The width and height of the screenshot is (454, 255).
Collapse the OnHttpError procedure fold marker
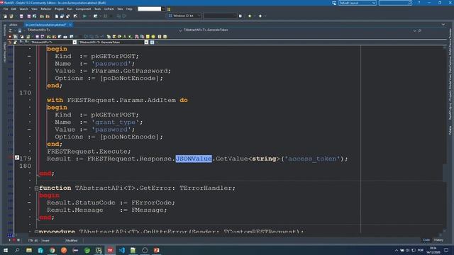[36, 232]
